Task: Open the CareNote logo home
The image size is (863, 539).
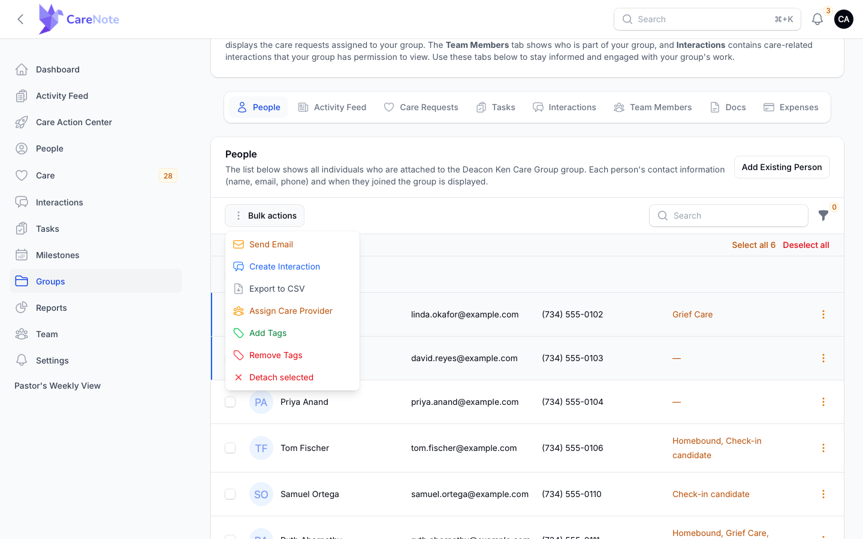Action: [79, 19]
